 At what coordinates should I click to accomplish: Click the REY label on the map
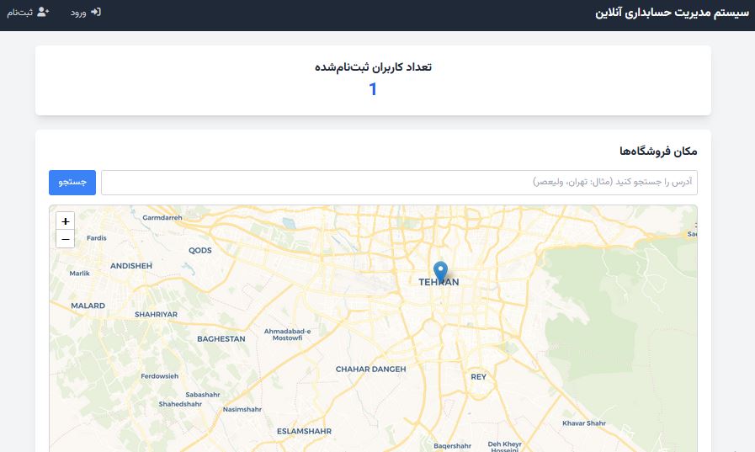click(x=479, y=377)
